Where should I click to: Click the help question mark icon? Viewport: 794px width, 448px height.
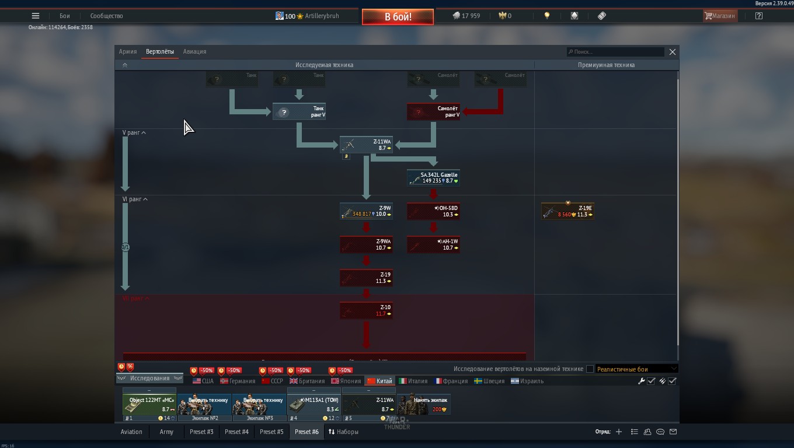(758, 16)
